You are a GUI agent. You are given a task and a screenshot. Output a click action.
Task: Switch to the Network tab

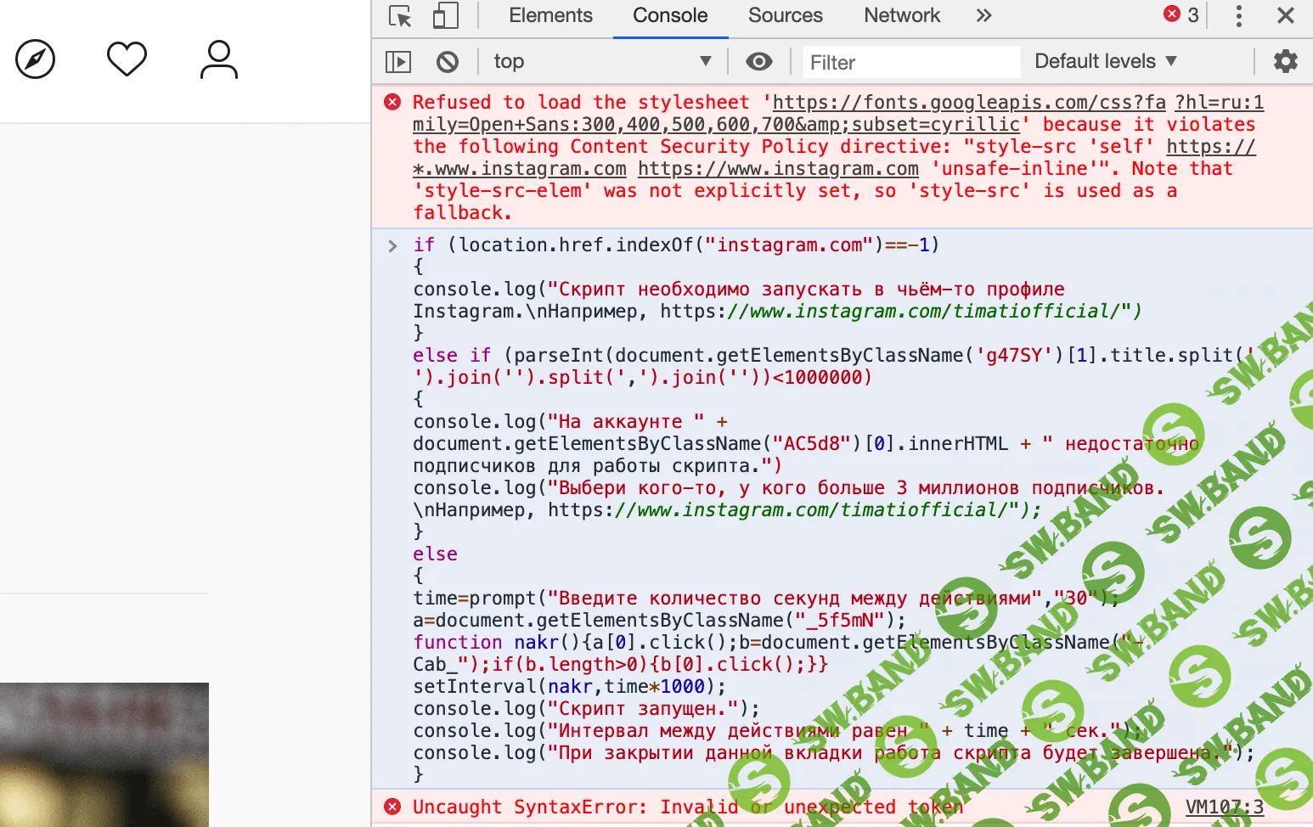click(x=901, y=16)
